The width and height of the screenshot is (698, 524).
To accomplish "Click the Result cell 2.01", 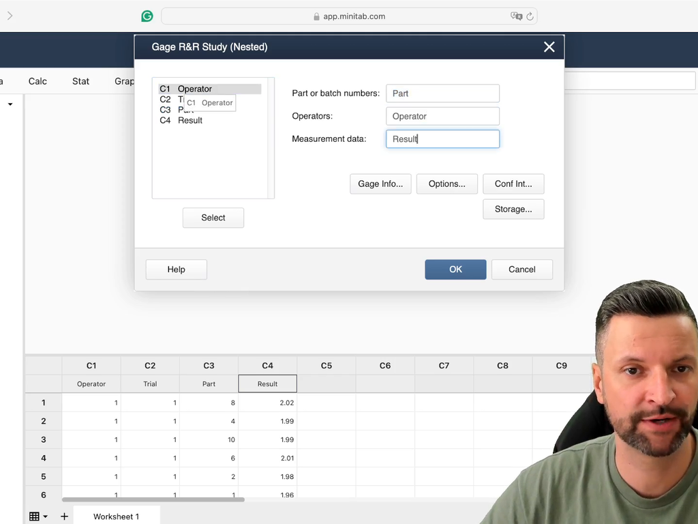I will tap(267, 458).
